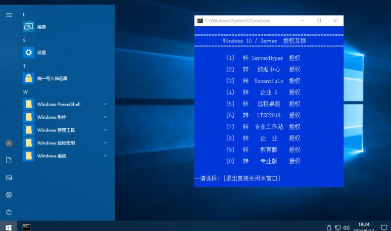Expand the Start menu hamburger icon
This screenshot has height=231, width=391.
9,15
